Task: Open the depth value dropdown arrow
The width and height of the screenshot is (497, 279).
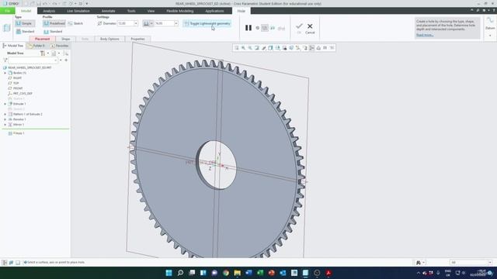Action: point(176,23)
